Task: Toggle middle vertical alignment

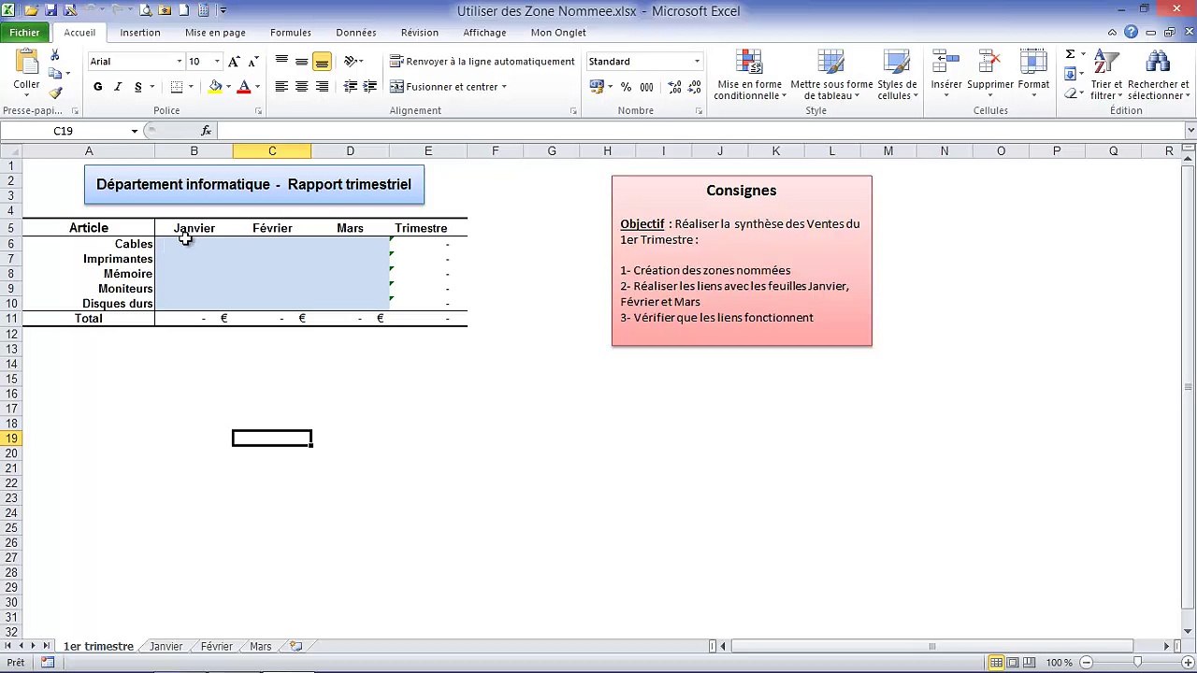Action: [301, 62]
